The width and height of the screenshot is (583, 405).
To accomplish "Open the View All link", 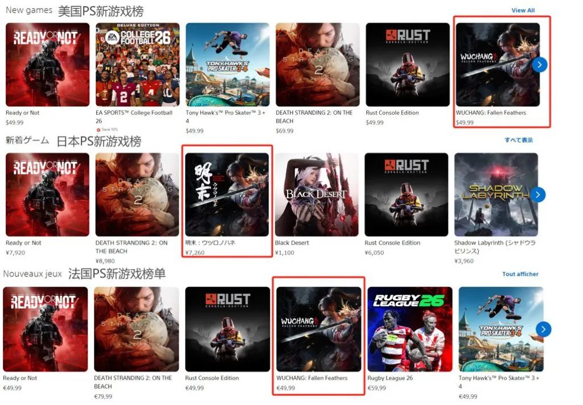I will point(523,10).
